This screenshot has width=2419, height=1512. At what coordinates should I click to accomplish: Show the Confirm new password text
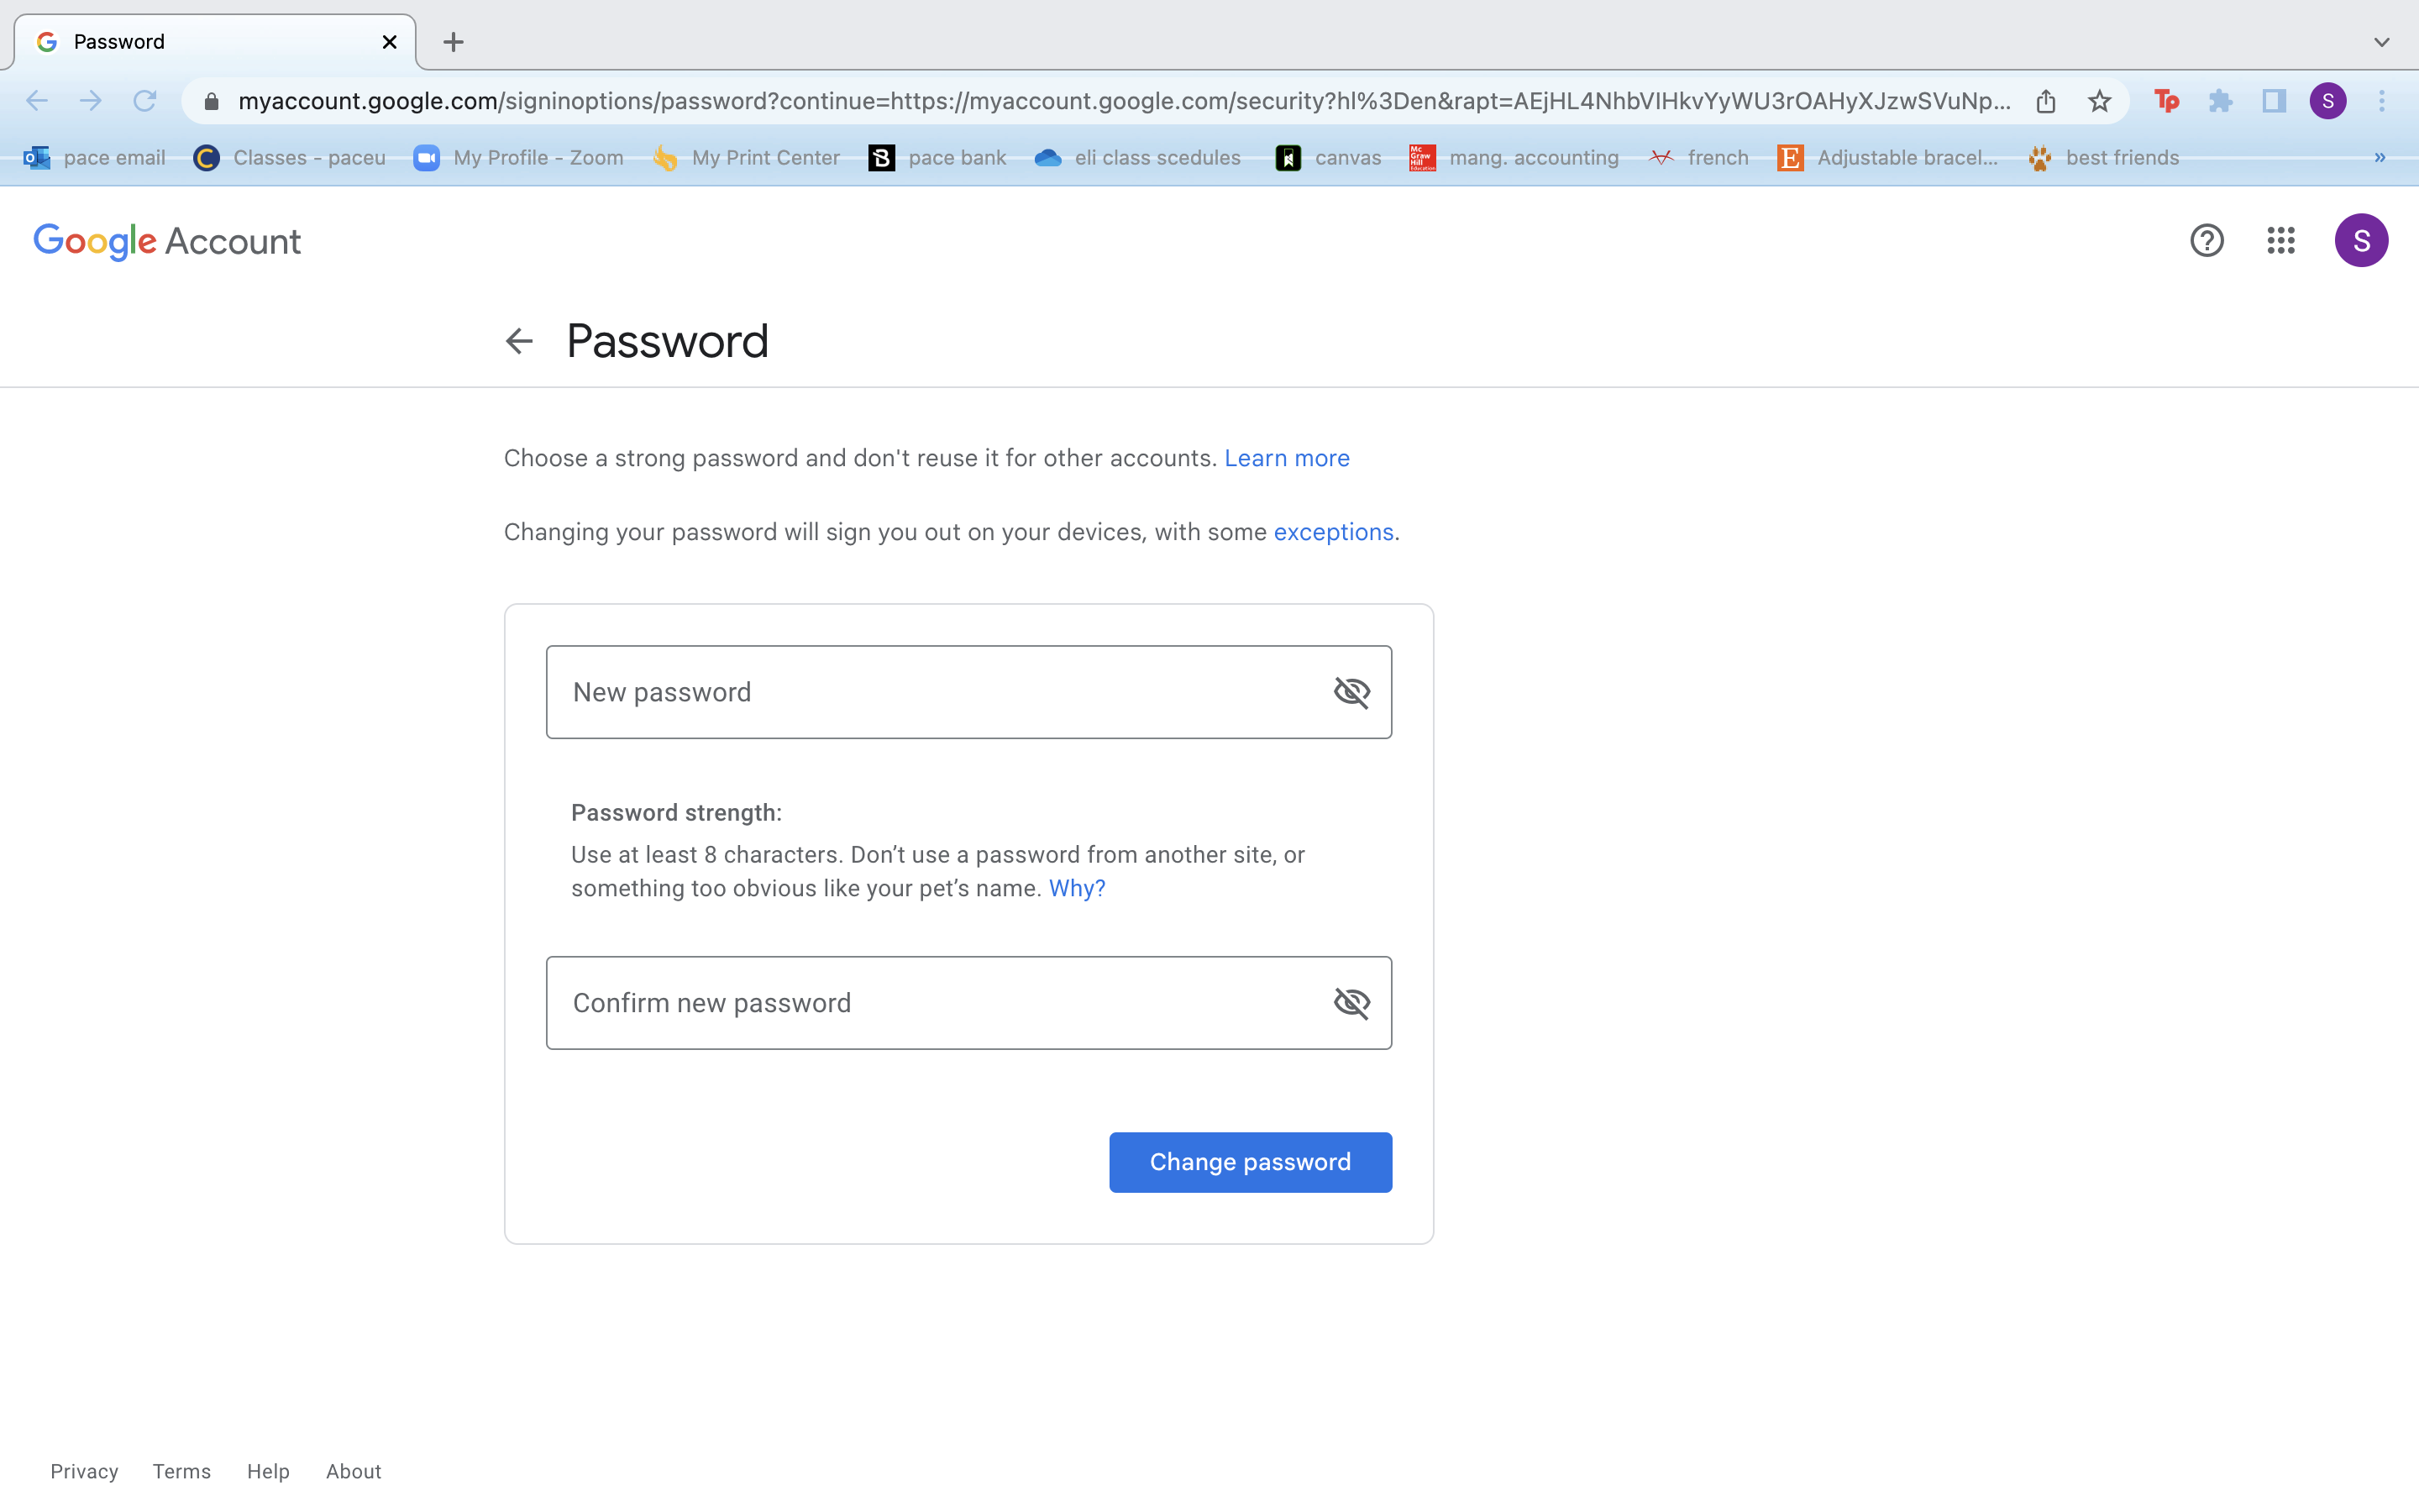coord(1351,1003)
